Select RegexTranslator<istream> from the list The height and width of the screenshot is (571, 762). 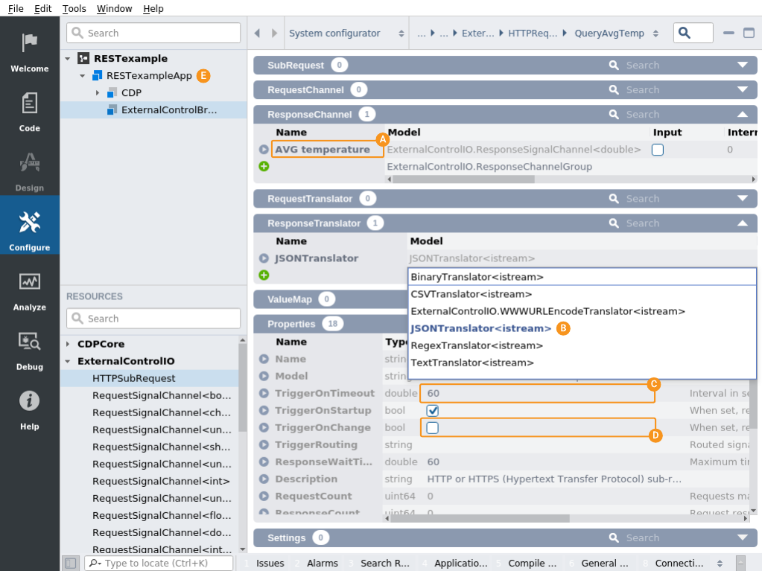click(477, 345)
